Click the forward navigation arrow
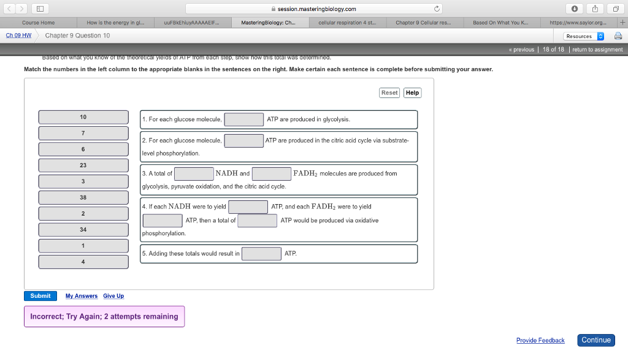628x353 pixels. pos(22,9)
